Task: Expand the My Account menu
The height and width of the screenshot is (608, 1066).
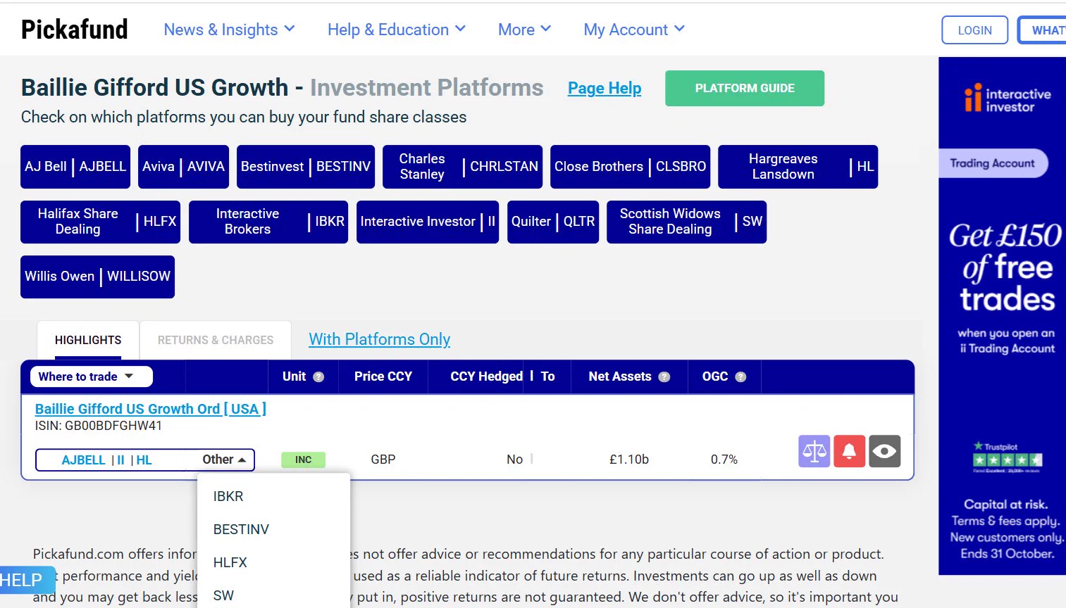Action: click(634, 30)
